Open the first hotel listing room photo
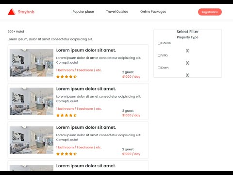The height and width of the screenshot is (175, 233). point(32,63)
